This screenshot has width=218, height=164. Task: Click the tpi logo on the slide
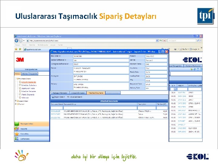206,16
